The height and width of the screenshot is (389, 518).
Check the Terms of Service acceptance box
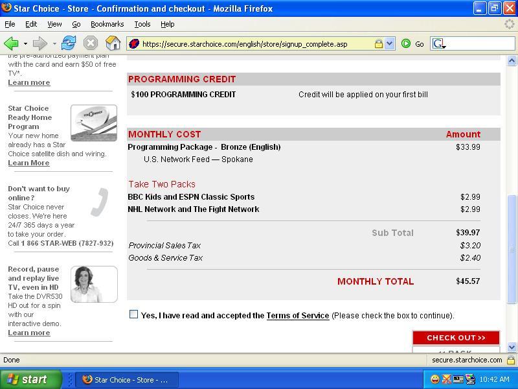(x=134, y=314)
